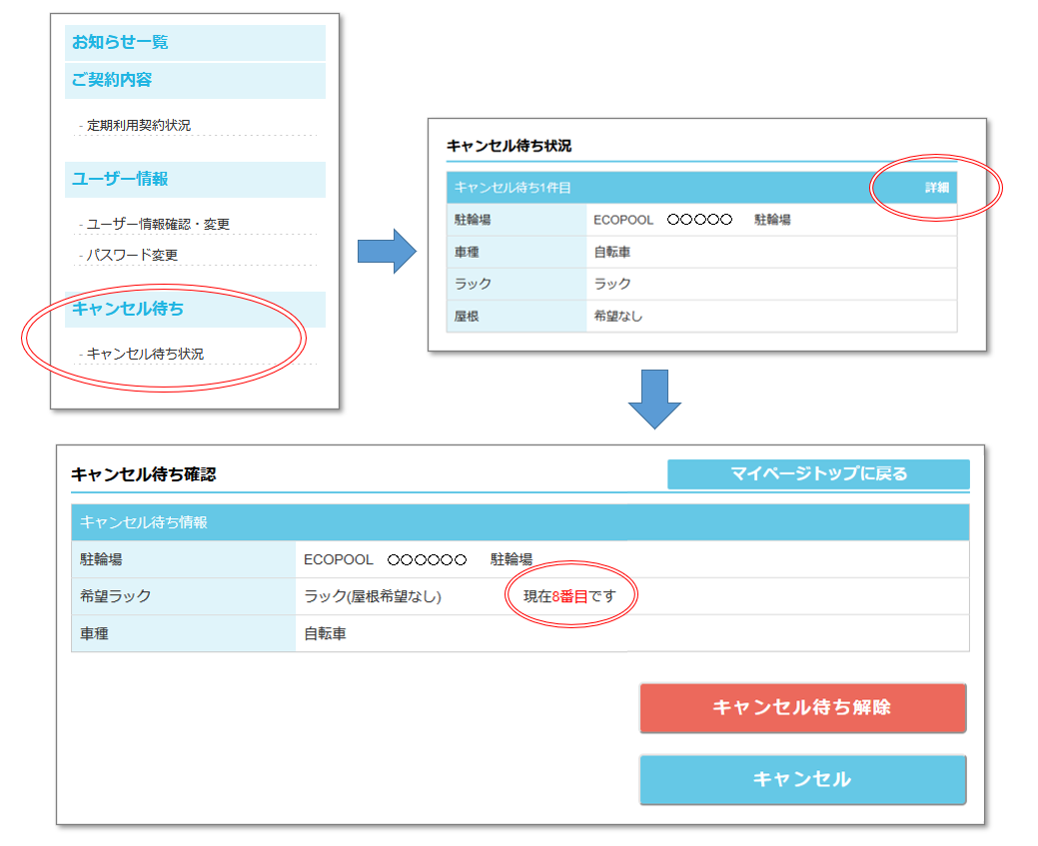
Task: Open 定期利用契約状況 link
Action: 138,126
